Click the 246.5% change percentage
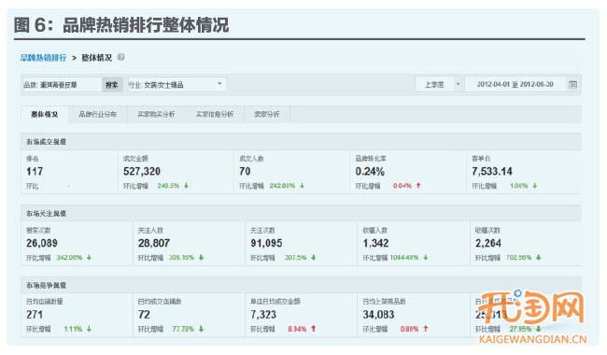 pyautogui.click(x=168, y=186)
